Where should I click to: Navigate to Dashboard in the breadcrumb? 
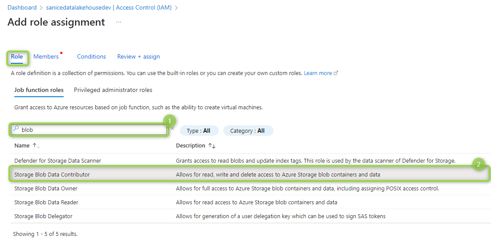[x=22, y=7]
